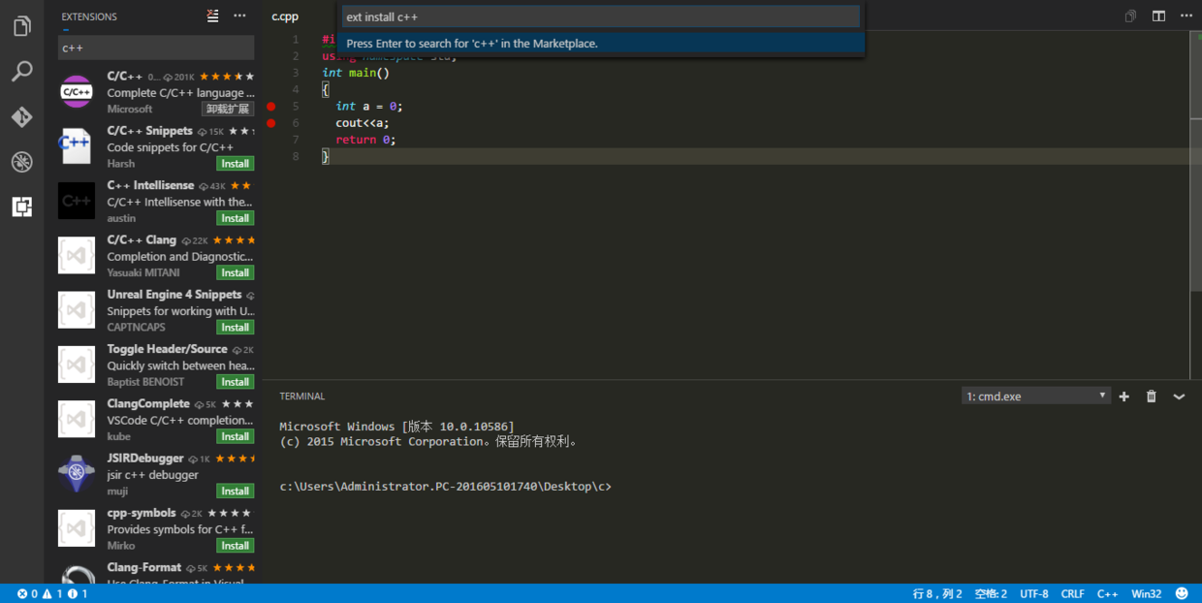Toggle the breakpoint on line 5
The image size is (1202, 603).
271,107
